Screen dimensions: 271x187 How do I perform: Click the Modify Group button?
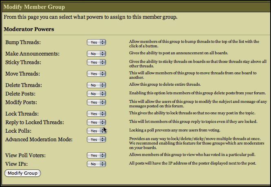pyautogui.click(x=23, y=173)
